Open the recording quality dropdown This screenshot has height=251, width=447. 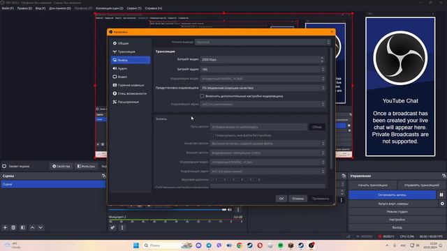click(x=268, y=144)
